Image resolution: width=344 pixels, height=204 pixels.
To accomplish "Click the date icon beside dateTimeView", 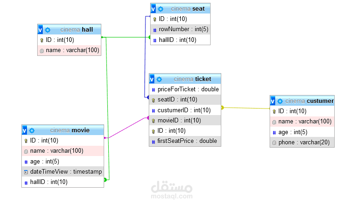I will click(26, 172).
